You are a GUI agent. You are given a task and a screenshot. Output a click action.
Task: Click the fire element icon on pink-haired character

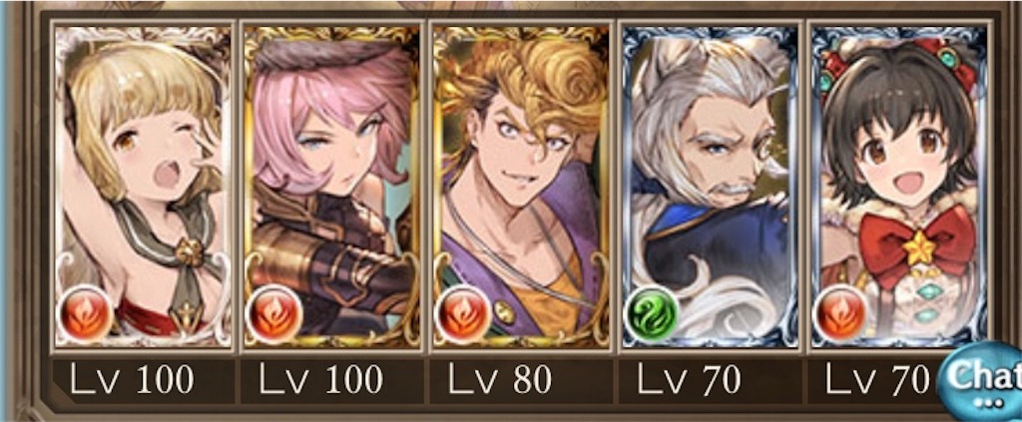273,314
